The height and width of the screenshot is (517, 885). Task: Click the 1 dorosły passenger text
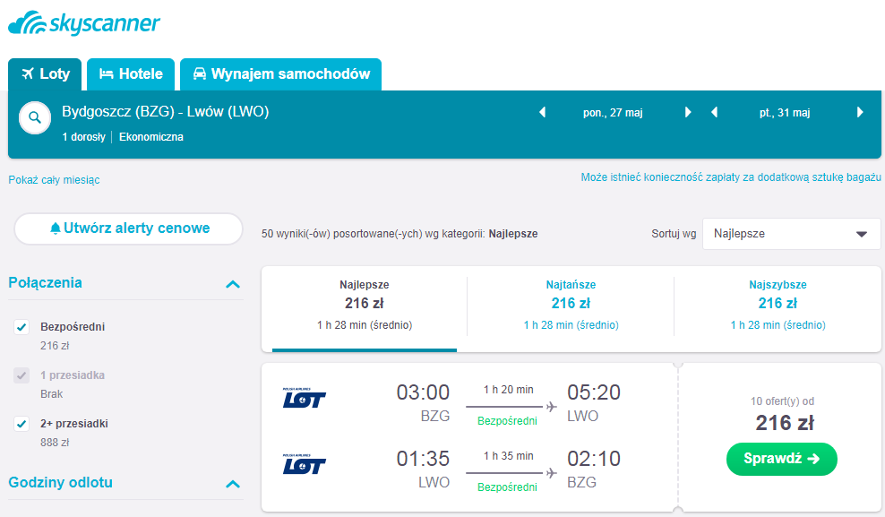click(83, 137)
